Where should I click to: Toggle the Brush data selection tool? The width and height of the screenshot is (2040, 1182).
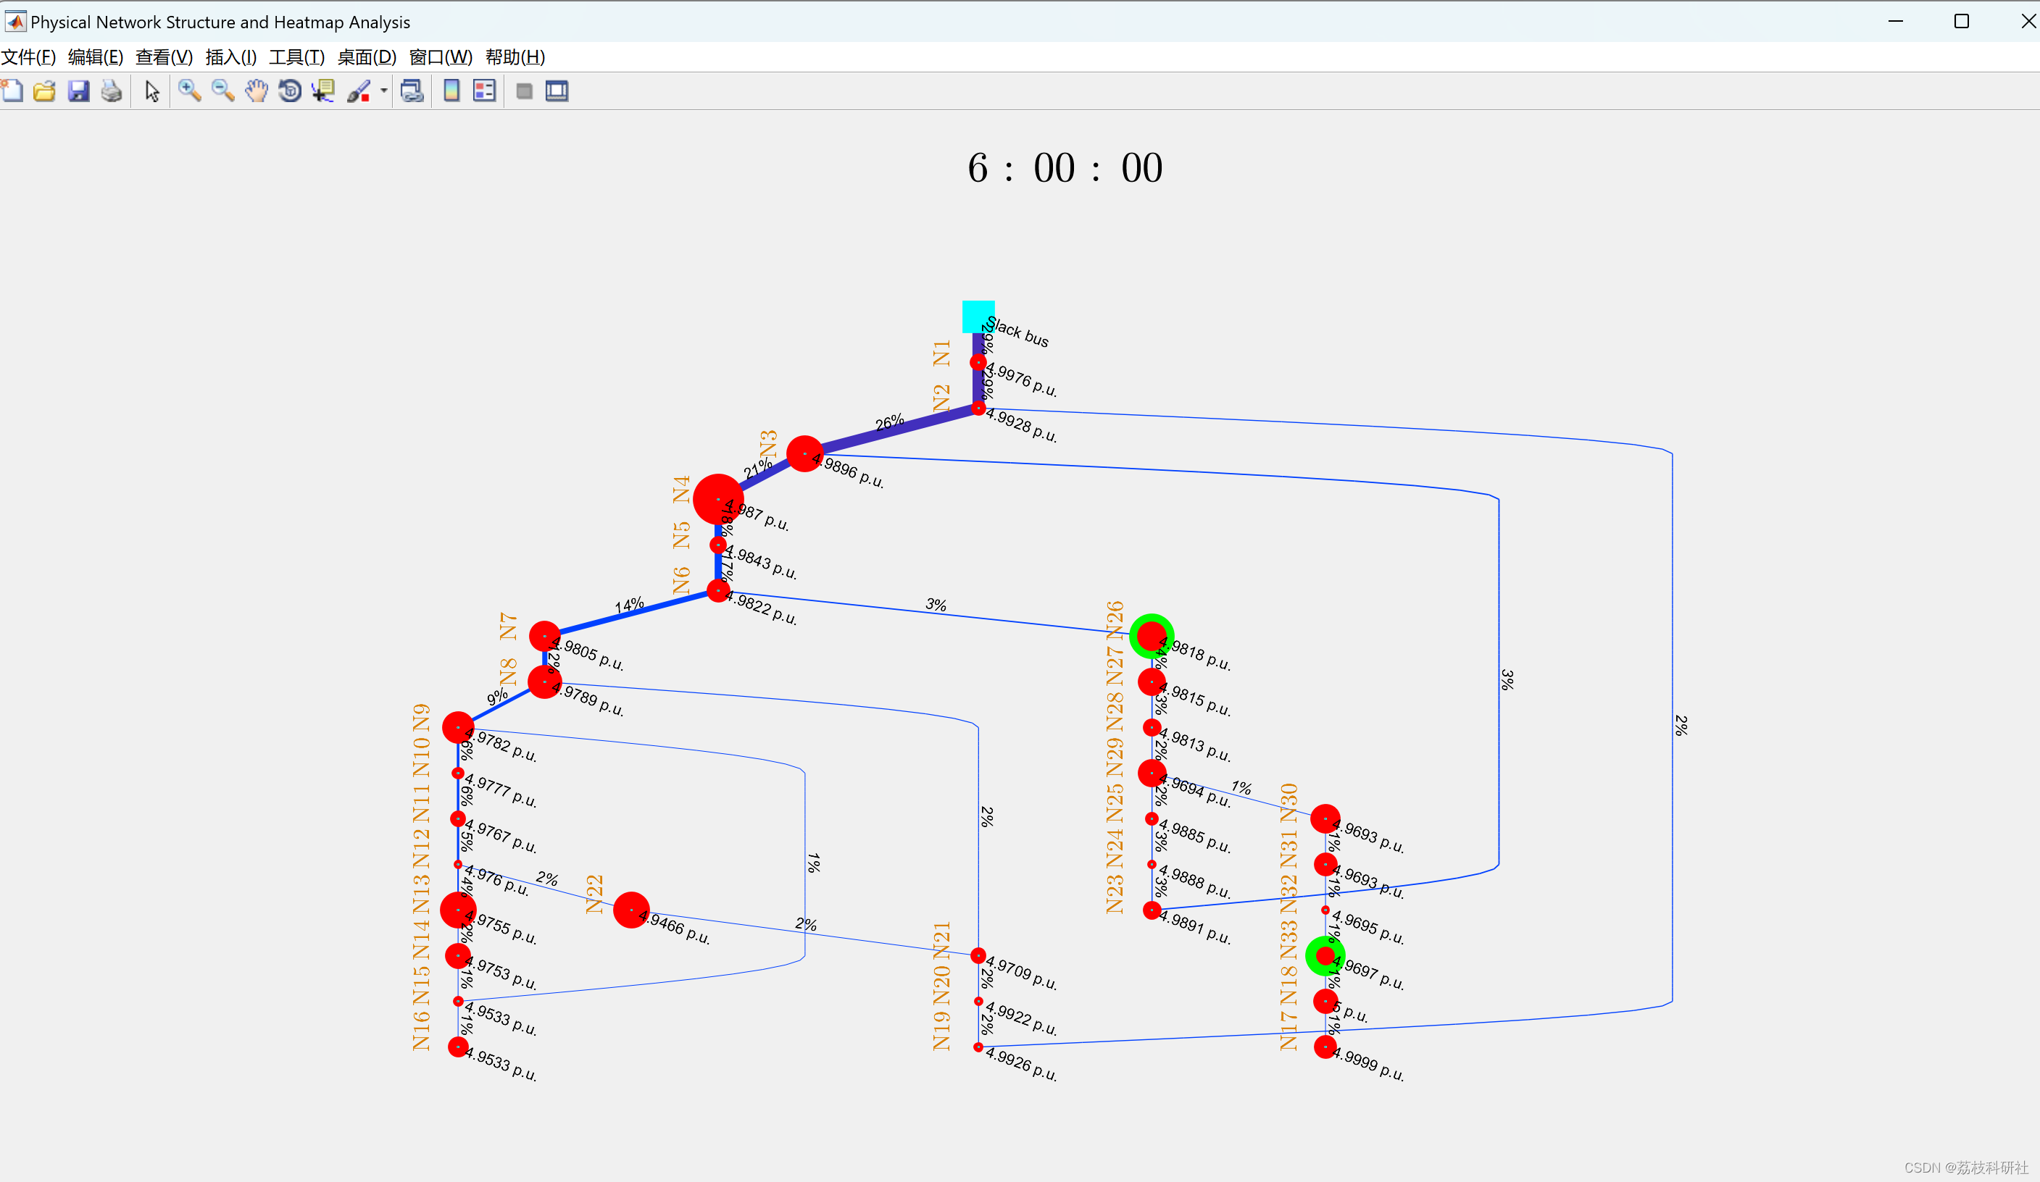click(x=360, y=91)
